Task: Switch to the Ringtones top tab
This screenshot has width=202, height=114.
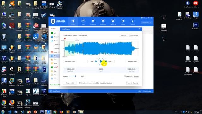Action: tap(93, 22)
